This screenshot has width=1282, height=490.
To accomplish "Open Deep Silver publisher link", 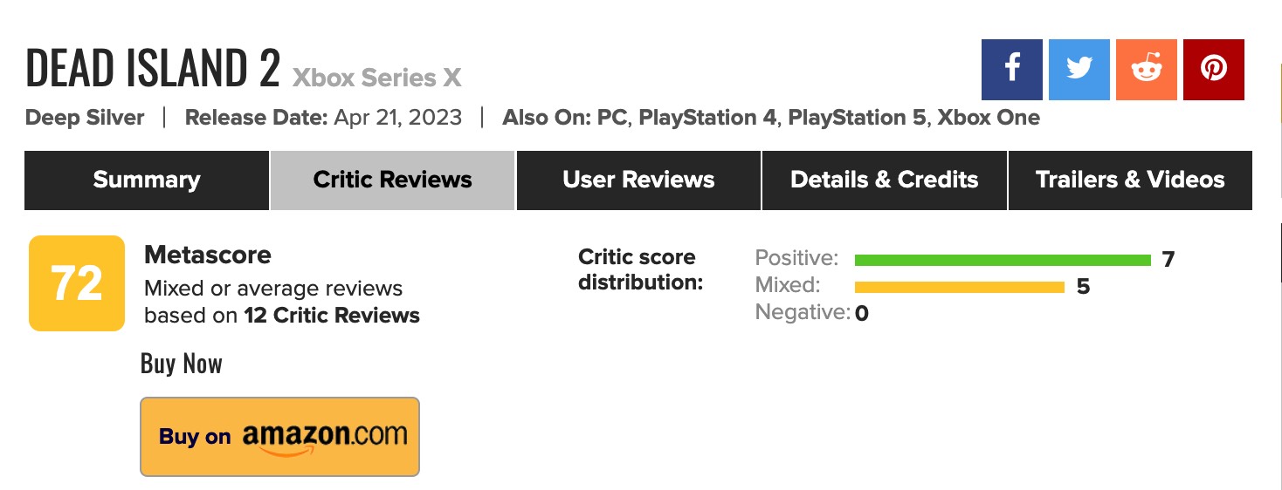I will (x=85, y=118).
